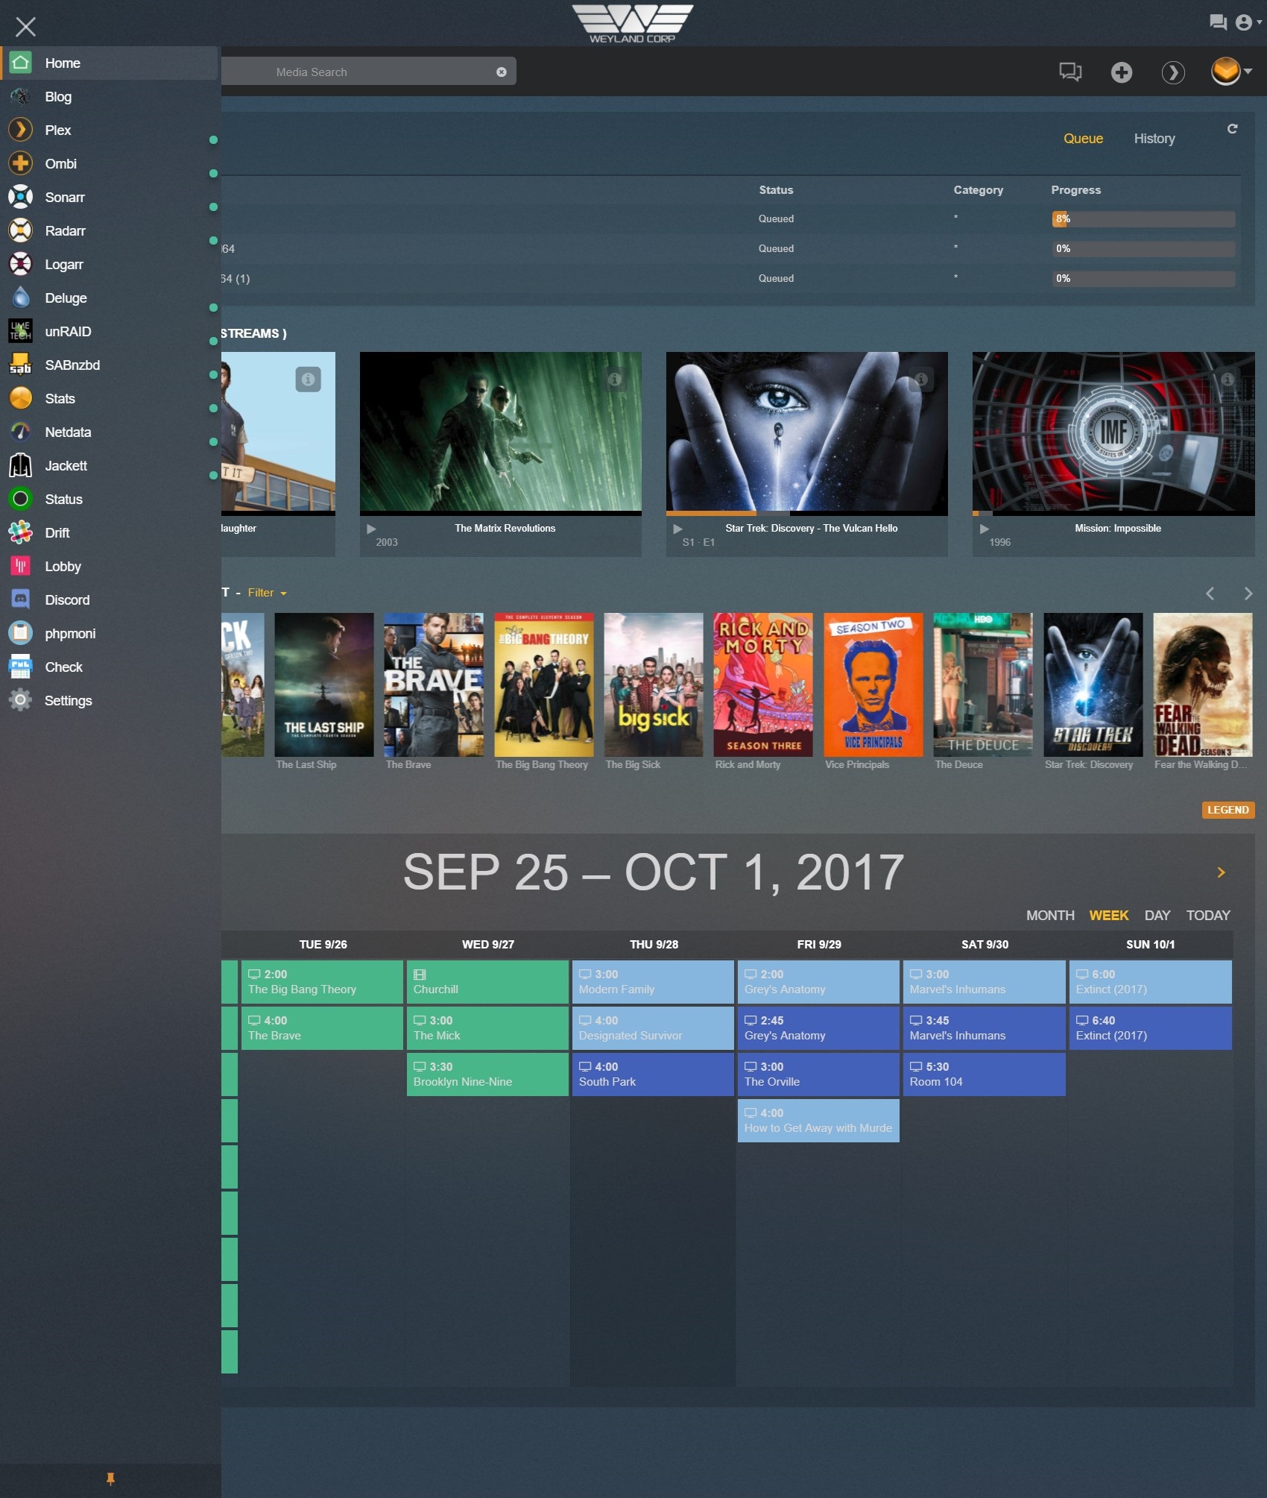Click the Star Trek Discovery stream progress bar
Image resolution: width=1267 pixels, height=1498 pixels.
(x=807, y=514)
